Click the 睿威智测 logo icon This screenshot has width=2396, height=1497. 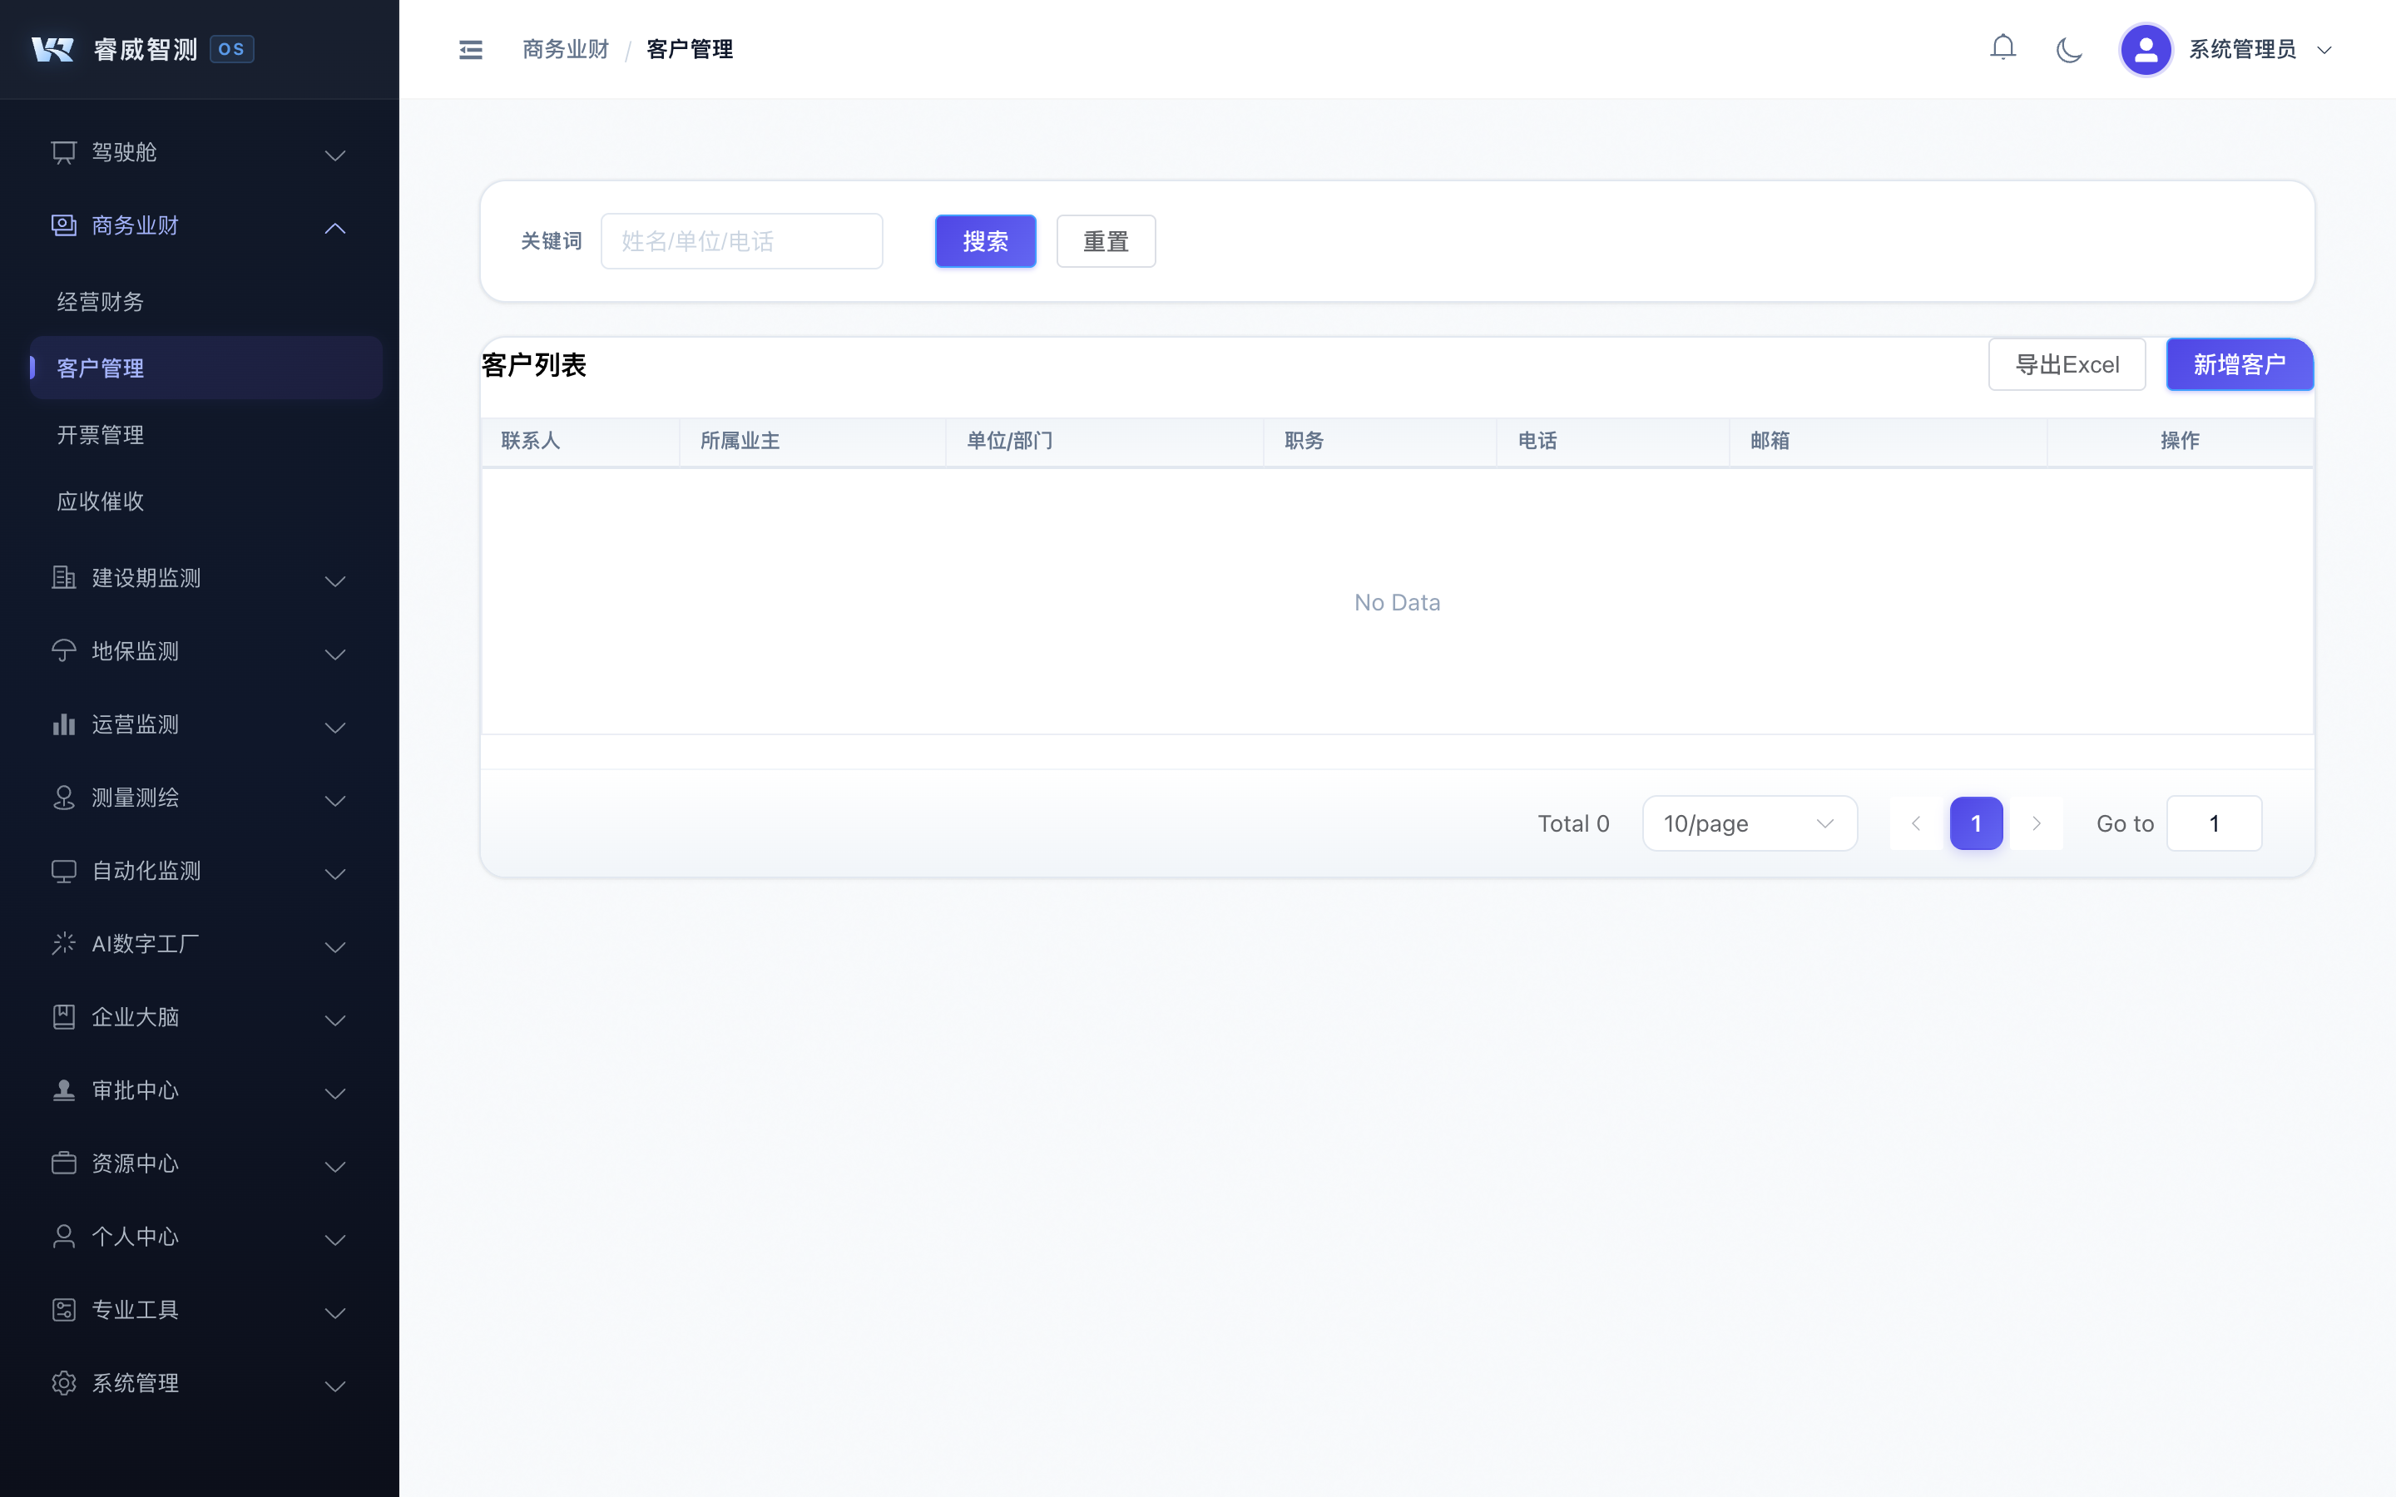[52, 50]
